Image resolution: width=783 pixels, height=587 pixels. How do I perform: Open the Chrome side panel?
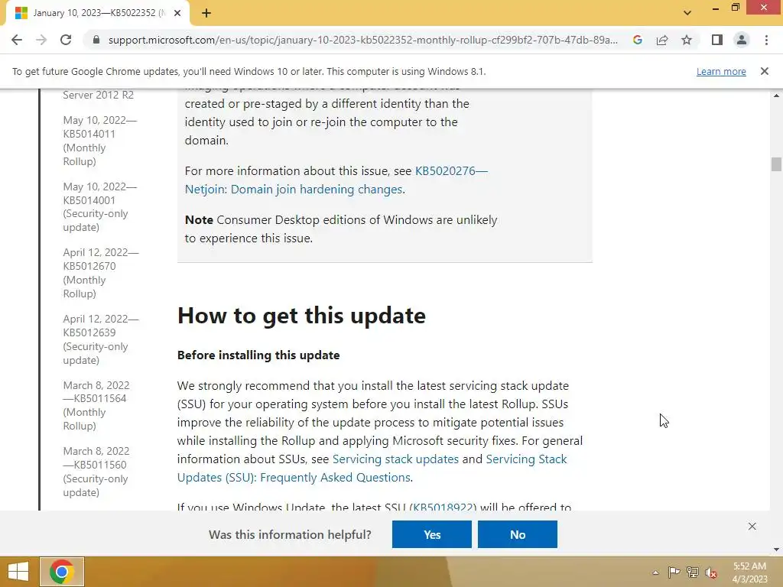tap(717, 40)
